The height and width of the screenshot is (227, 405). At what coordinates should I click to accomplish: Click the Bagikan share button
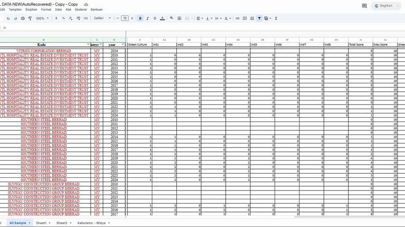click(x=383, y=5)
